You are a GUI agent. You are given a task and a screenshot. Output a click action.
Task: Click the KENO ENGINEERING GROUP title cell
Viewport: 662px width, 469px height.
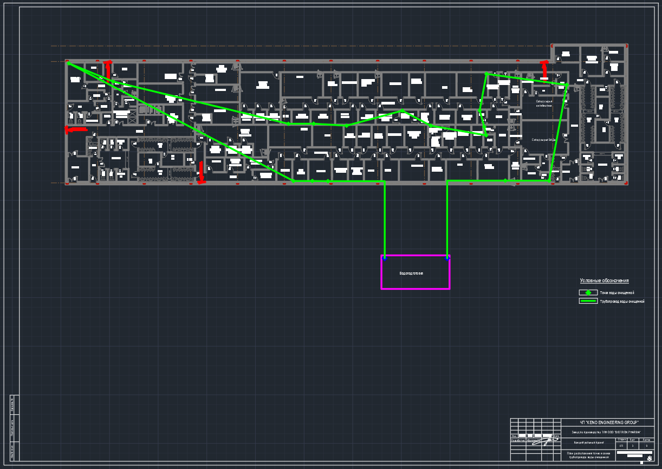[x=609, y=422]
